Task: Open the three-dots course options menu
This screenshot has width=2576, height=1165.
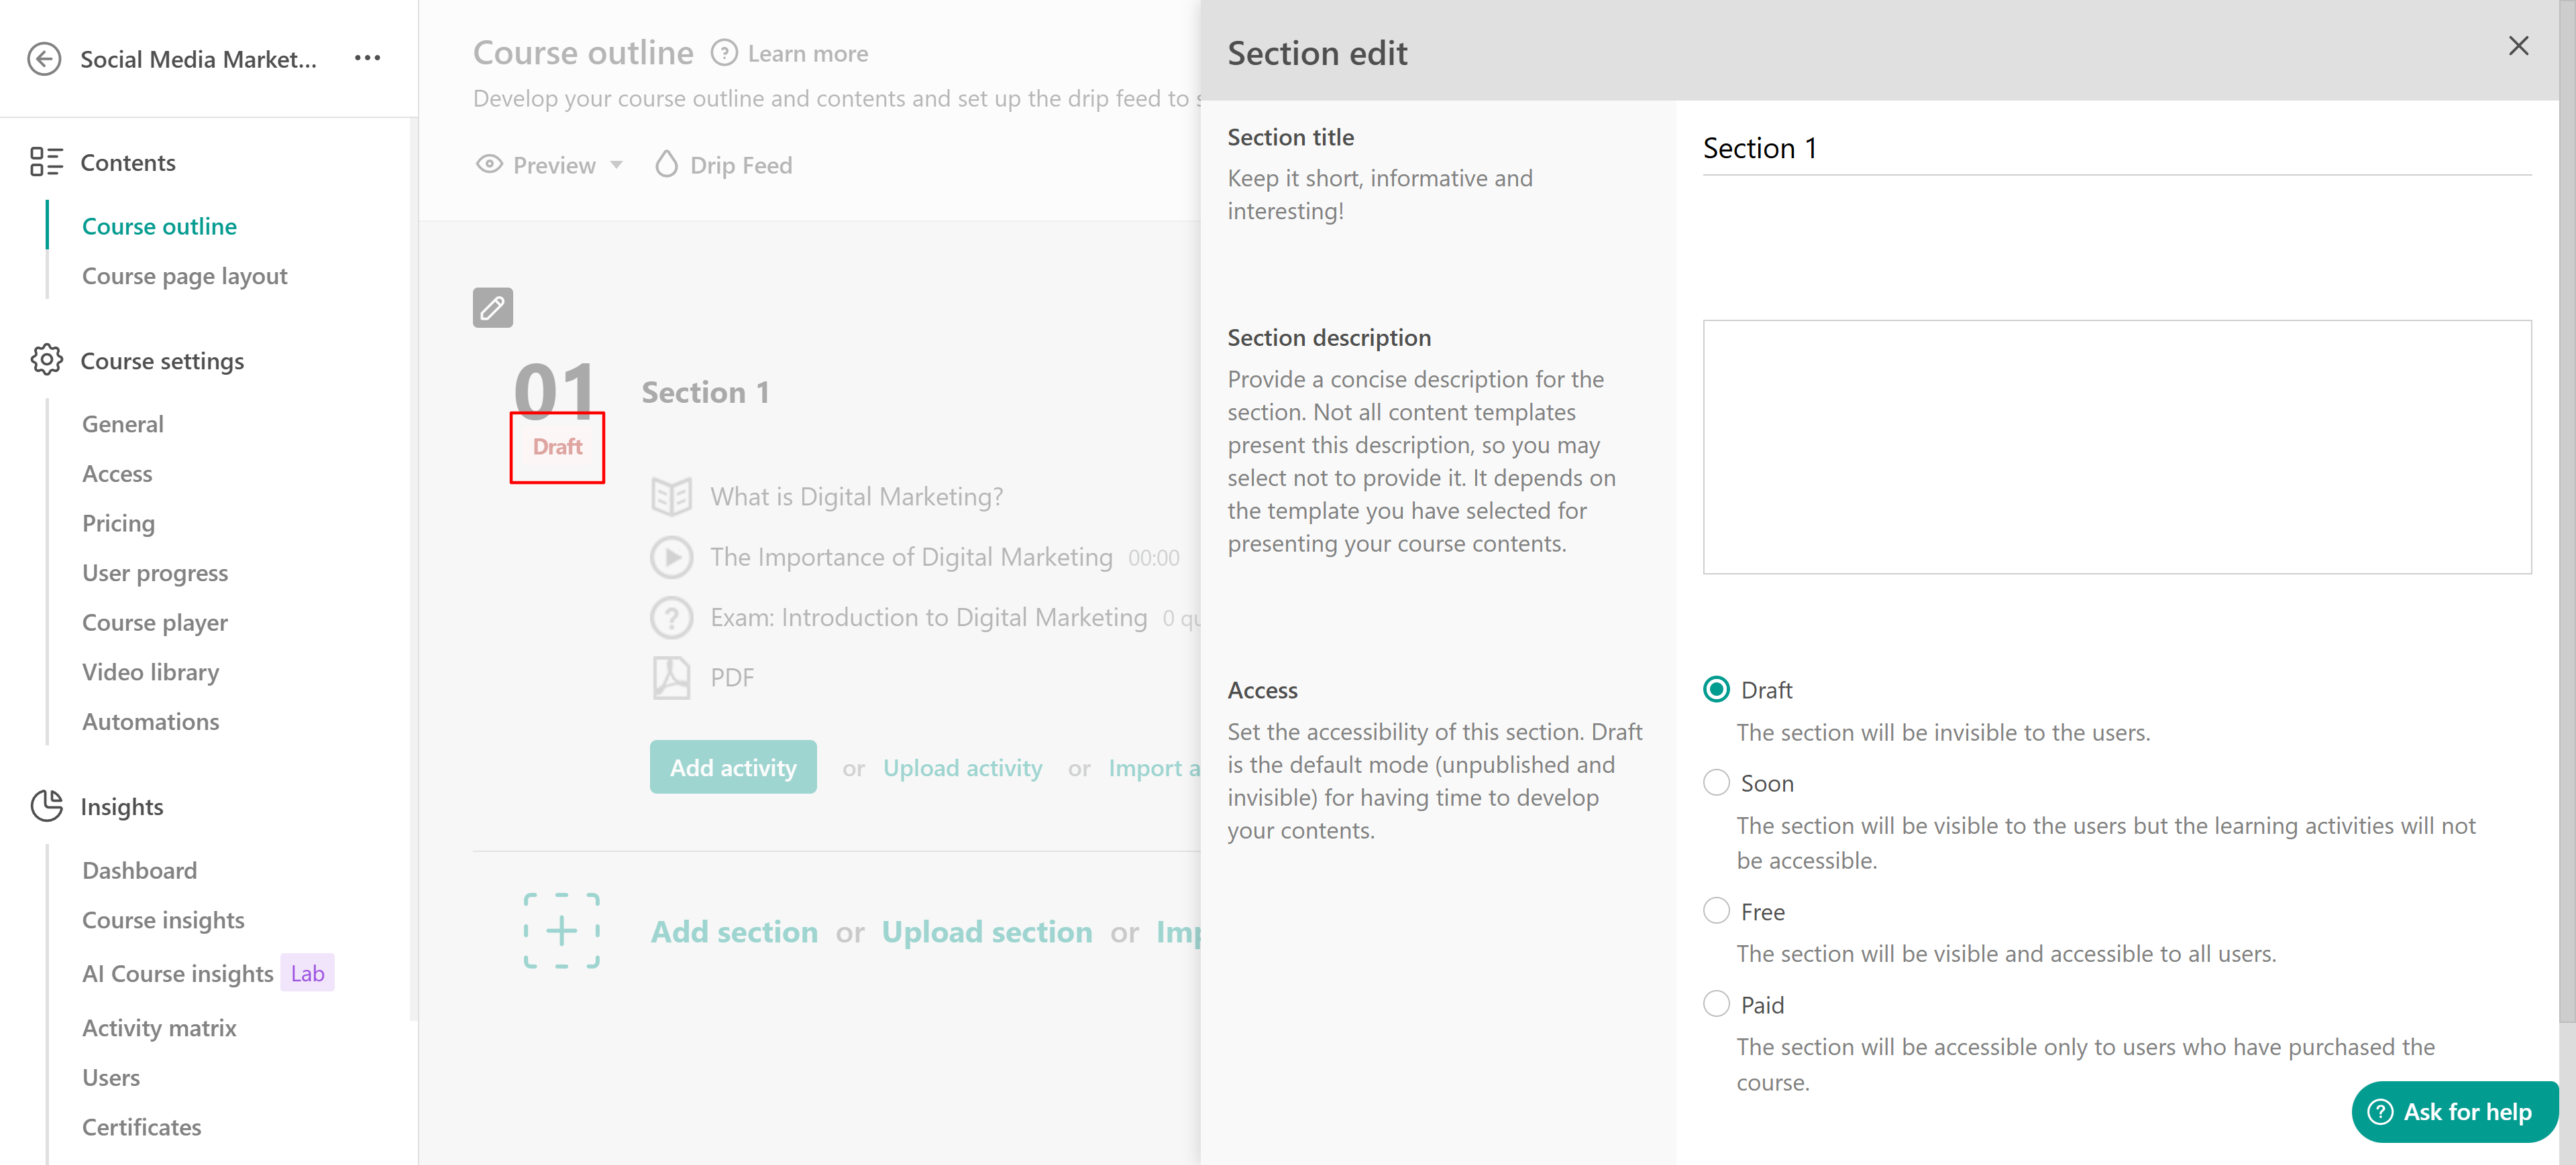Action: 367,58
